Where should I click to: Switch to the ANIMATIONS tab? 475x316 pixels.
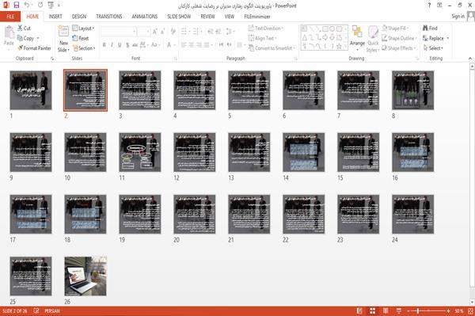[x=145, y=17]
